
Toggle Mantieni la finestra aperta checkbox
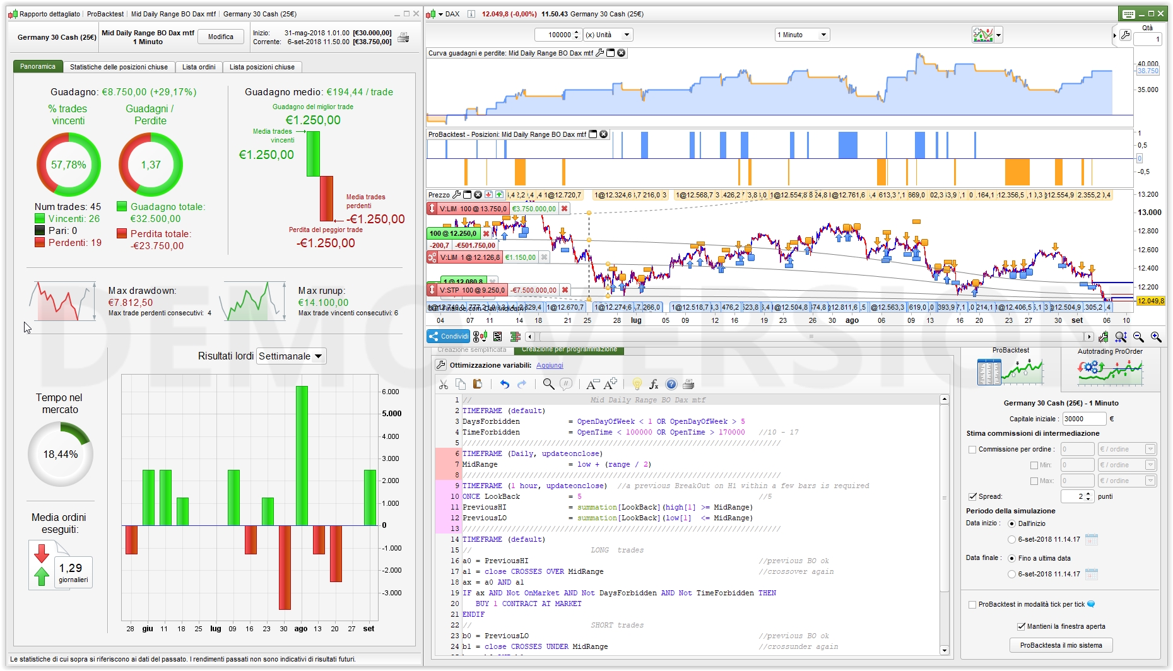[x=1021, y=626]
